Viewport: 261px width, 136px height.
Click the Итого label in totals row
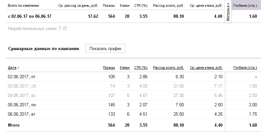click(x=14, y=125)
